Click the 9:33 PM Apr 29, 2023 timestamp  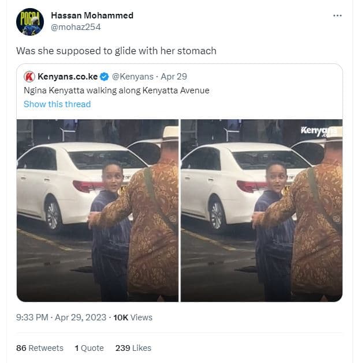tap(61, 317)
